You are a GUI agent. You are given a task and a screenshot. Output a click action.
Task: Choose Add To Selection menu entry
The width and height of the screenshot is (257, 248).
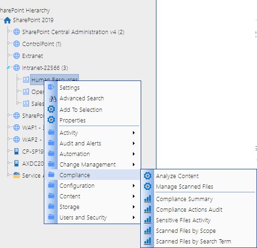93,110
